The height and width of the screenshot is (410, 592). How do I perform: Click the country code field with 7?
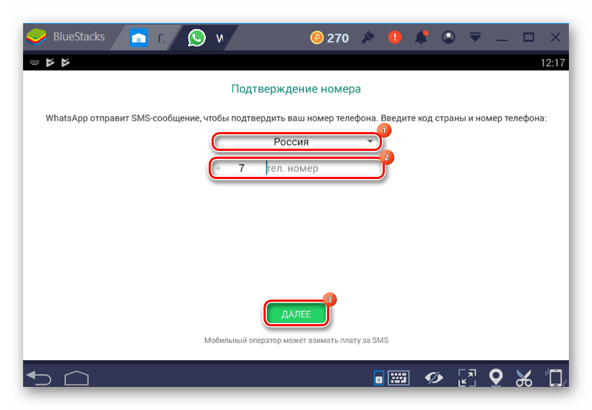[241, 169]
